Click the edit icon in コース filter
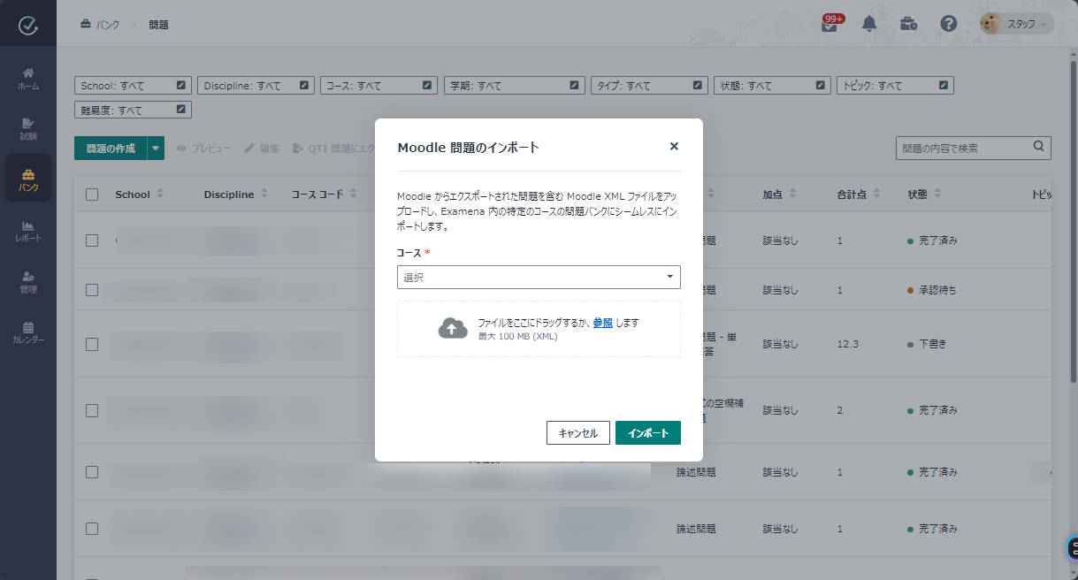Screen dimensions: 1078x580 tap(427, 86)
